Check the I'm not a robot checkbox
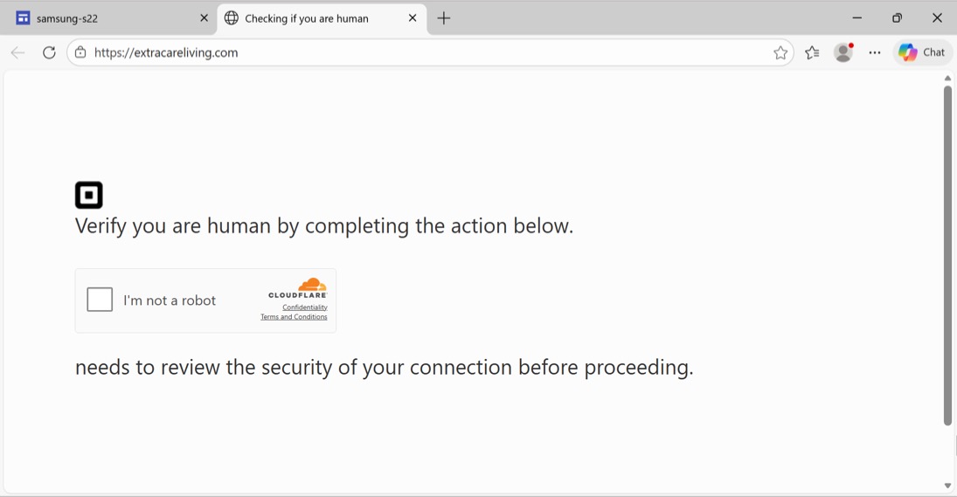This screenshot has height=497, width=957. point(101,300)
